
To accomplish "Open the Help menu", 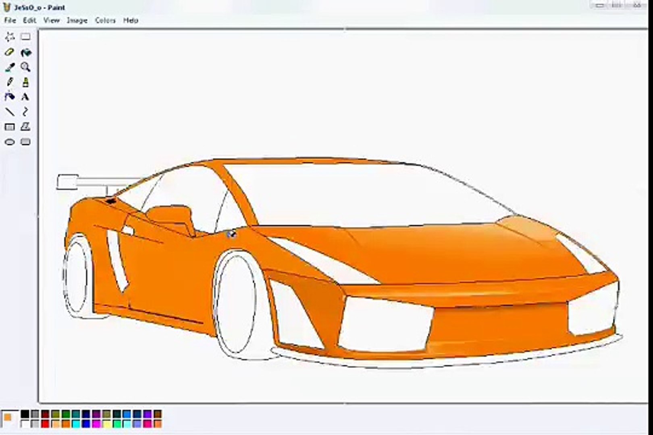I will point(131,21).
